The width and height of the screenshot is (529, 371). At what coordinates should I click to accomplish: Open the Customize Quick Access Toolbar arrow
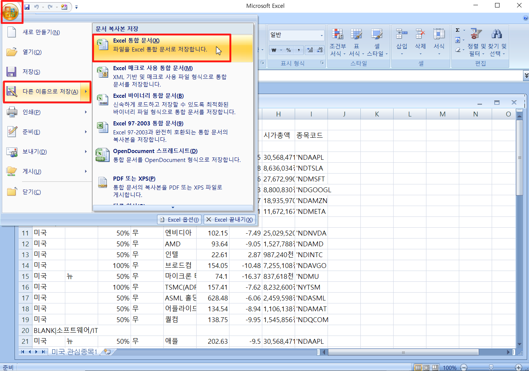[x=76, y=7]
